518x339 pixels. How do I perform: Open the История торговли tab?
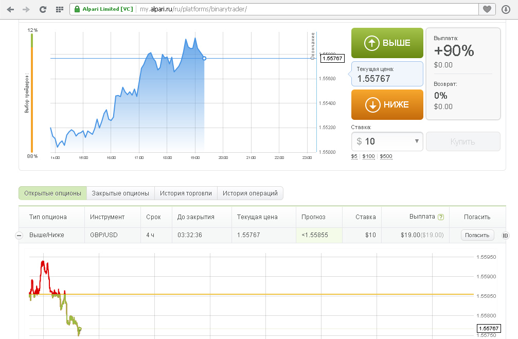(x=186, y=193)
